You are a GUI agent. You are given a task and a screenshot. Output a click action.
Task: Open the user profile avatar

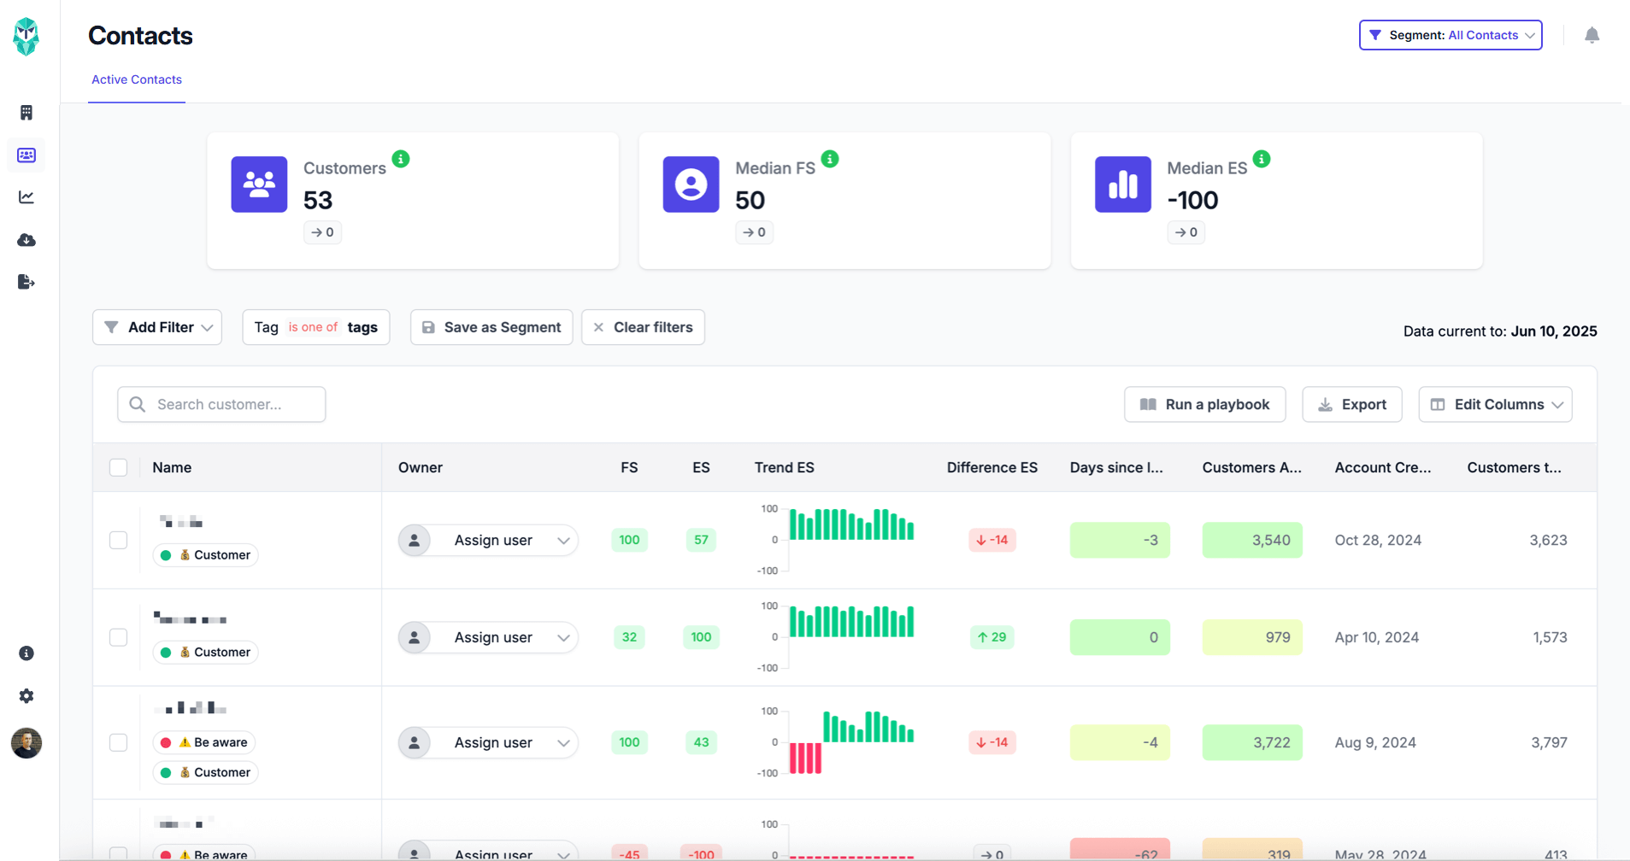26,743
